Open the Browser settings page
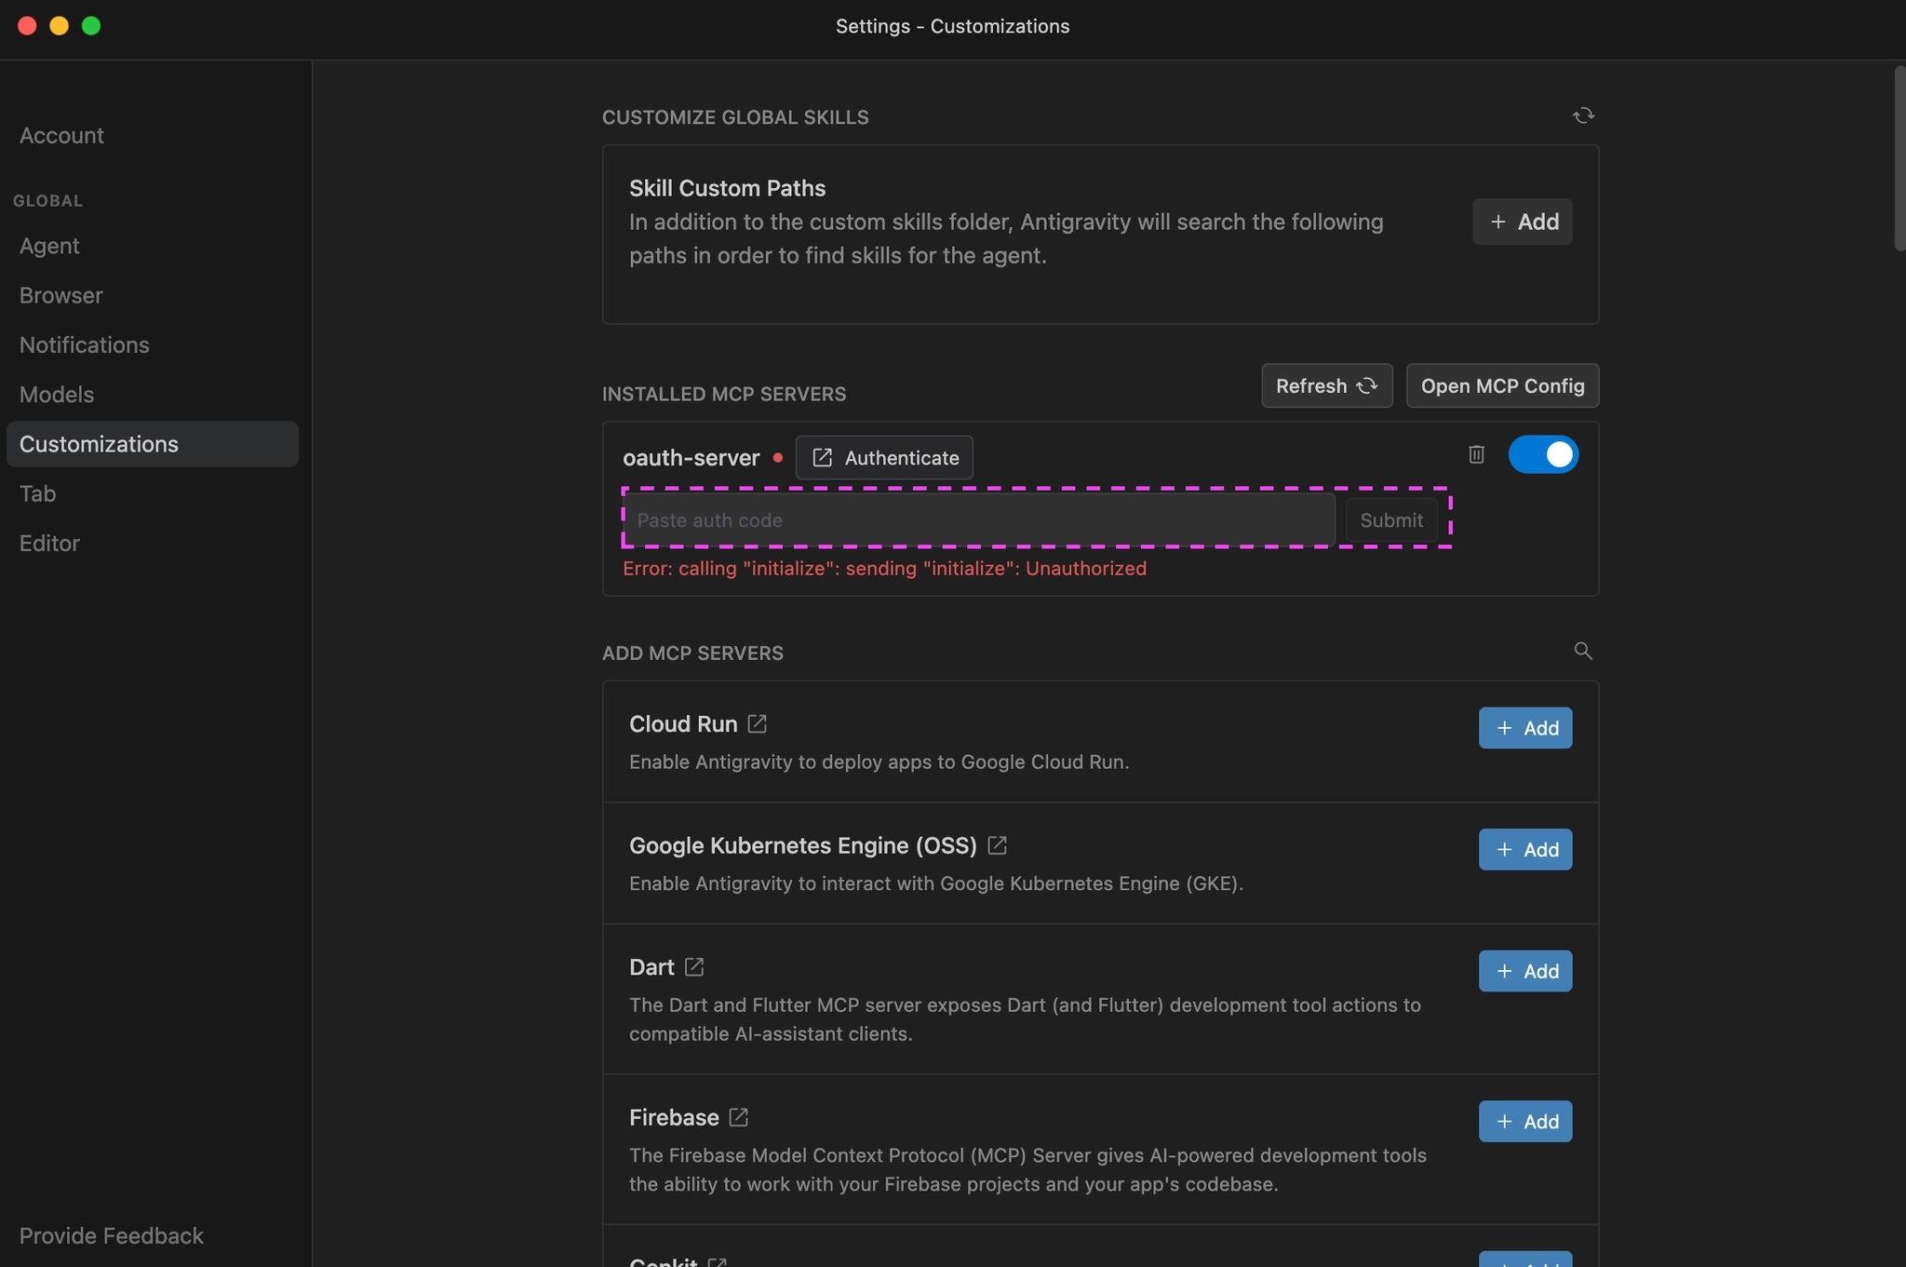 click(x=61, y=295)
